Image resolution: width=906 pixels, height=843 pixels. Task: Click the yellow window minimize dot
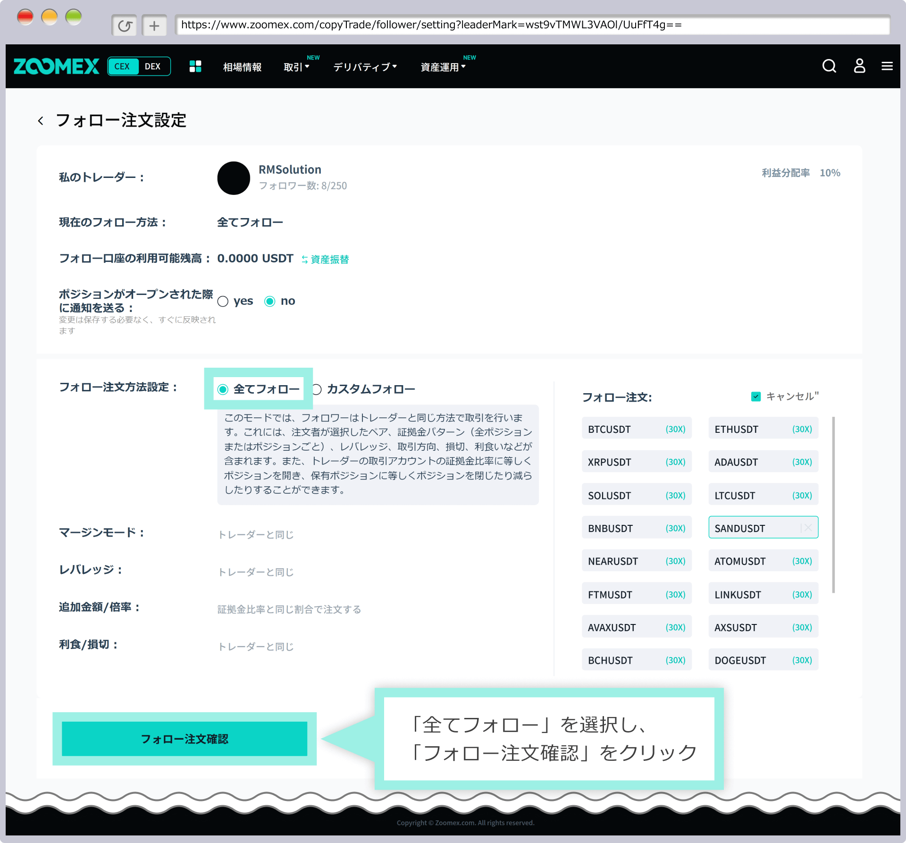[49, 17]
